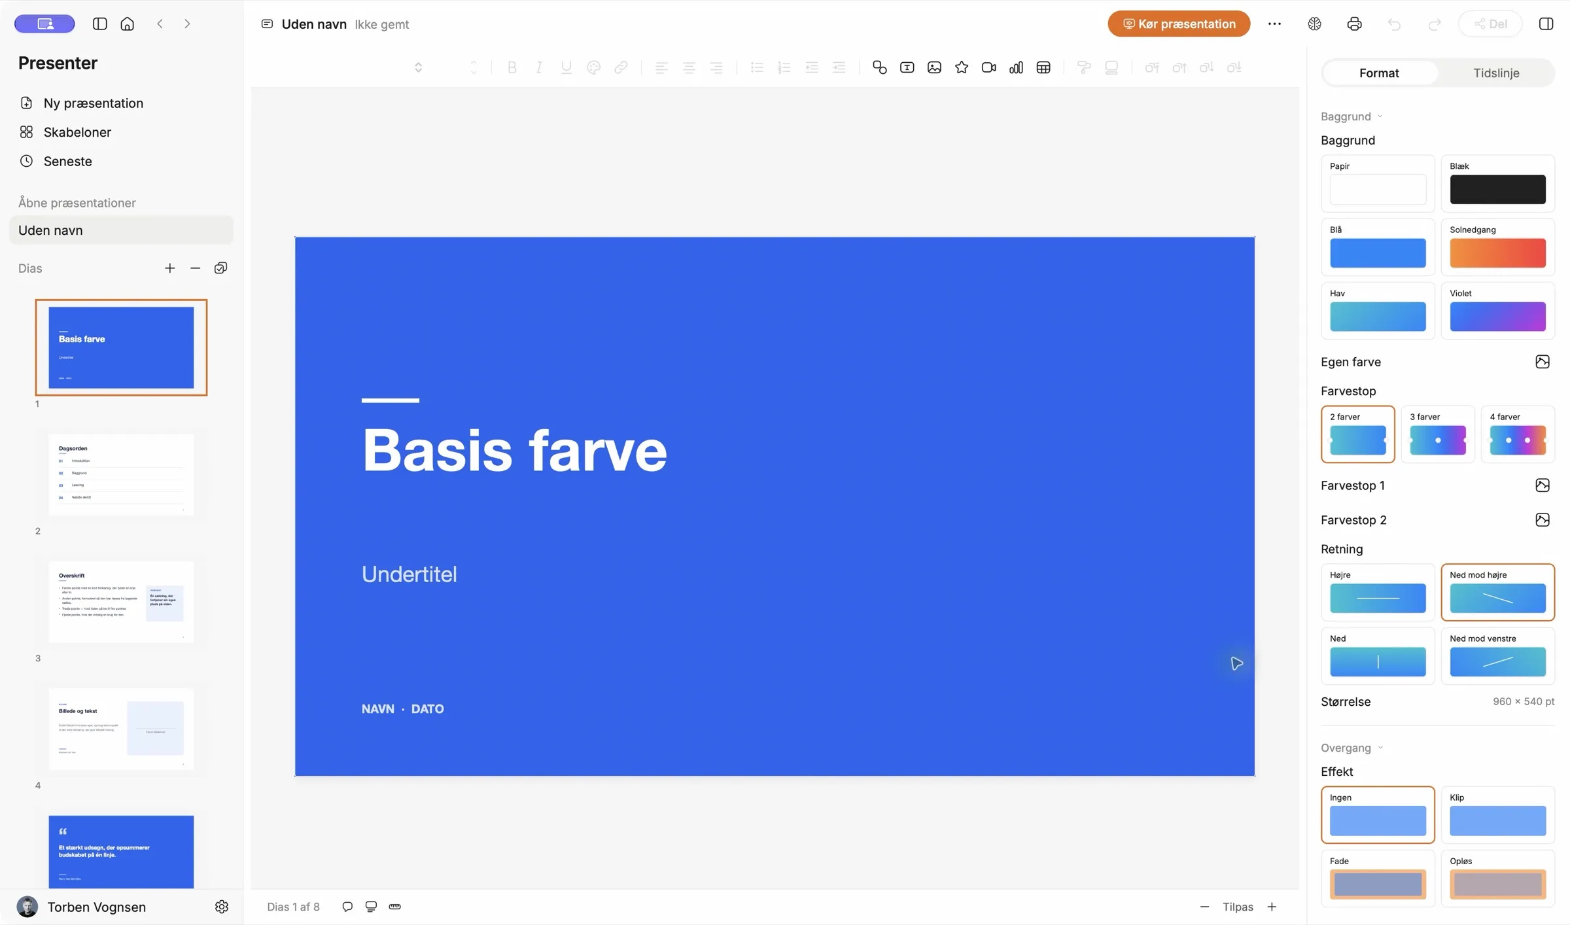Screen dimensions: 1570x925
Task: Create a bulleted list
Action: (x=757, y=67)
